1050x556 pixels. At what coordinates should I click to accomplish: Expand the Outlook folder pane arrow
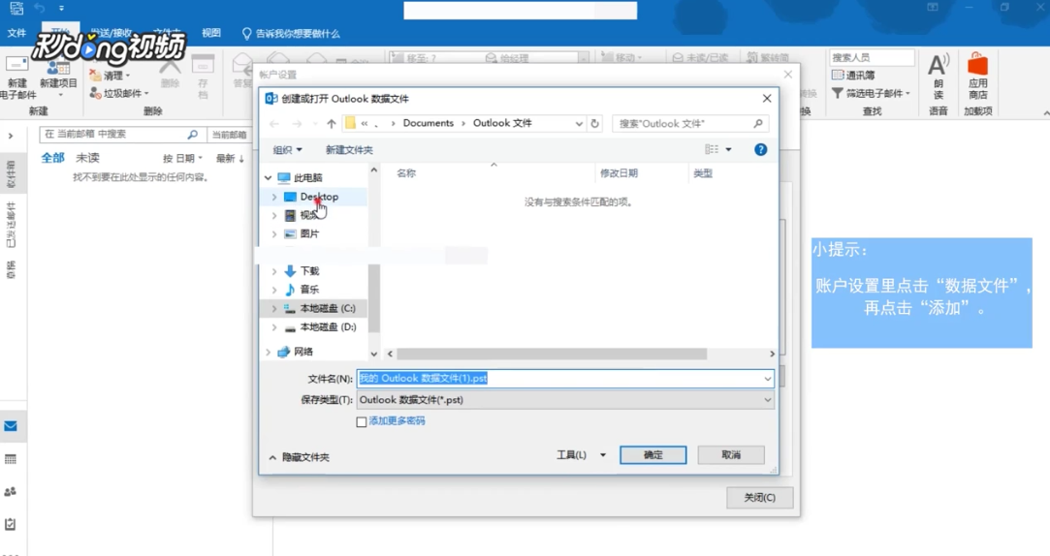point(11,136)
